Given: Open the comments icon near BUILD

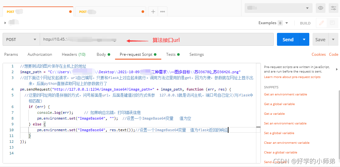Looking at the screenshot, I should click(x=332, y=23).
